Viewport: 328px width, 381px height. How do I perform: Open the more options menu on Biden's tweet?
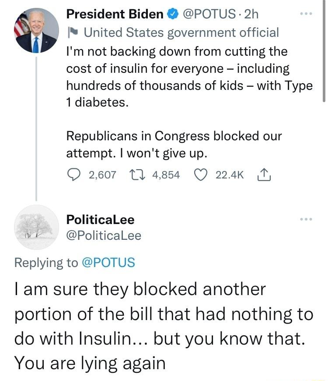click(x=306, y=14)
